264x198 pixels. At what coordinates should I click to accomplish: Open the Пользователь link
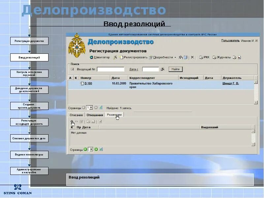coord(230,41)
